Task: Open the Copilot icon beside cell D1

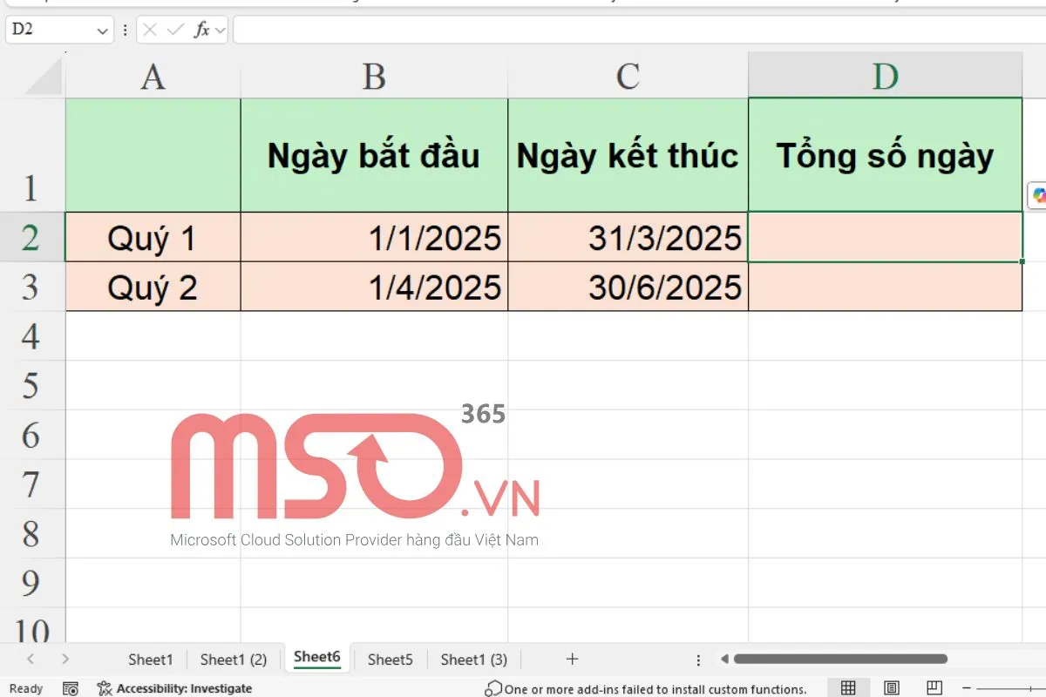Action: (x=1038, y=197)
